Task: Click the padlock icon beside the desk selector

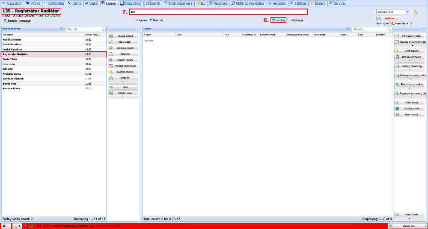Action: tap(415, 12)
